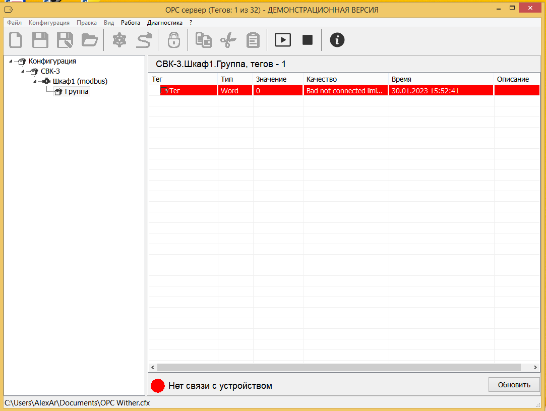Click the padlock toolbar icon
The height and width of the screenshot is (411, 546).
coord(174,40)
